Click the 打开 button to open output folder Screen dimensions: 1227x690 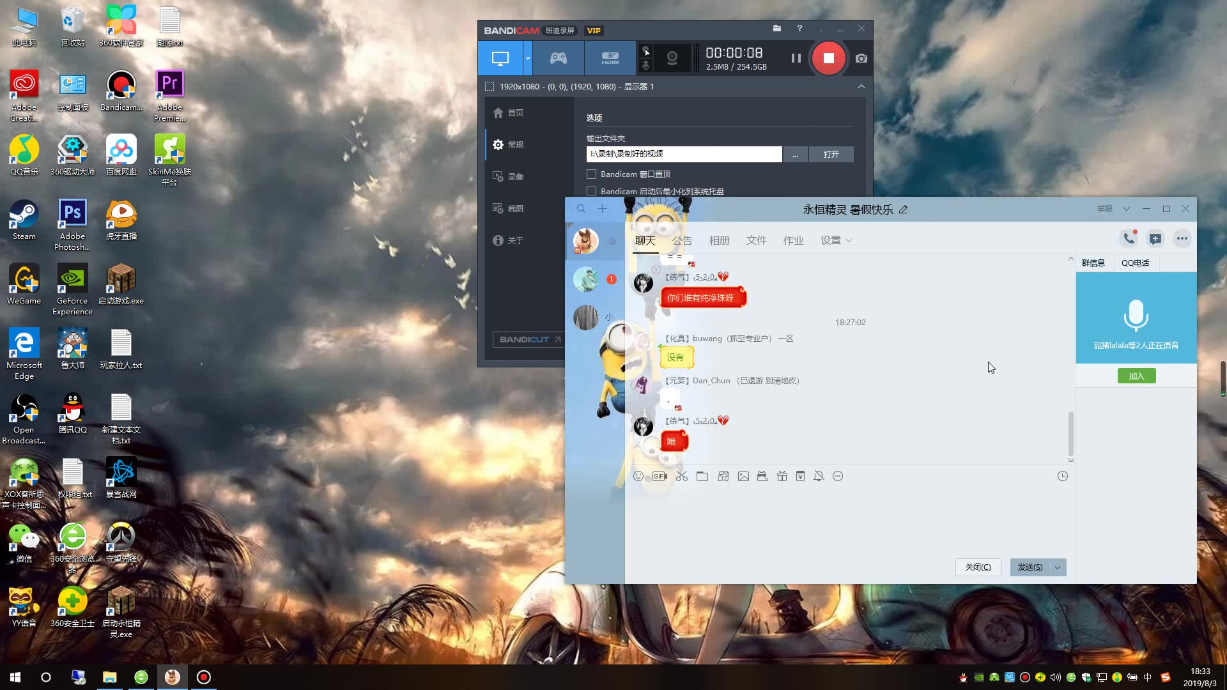(x=831, y=154)
